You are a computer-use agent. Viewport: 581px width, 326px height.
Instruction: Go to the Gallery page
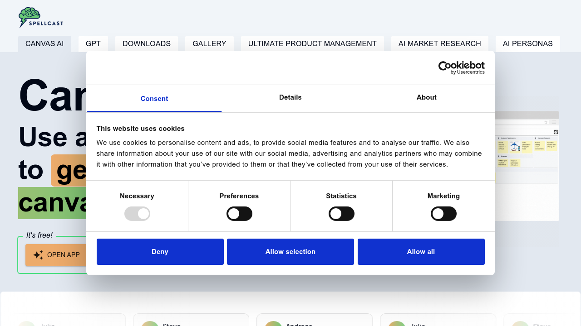click(x=209, y=44)
